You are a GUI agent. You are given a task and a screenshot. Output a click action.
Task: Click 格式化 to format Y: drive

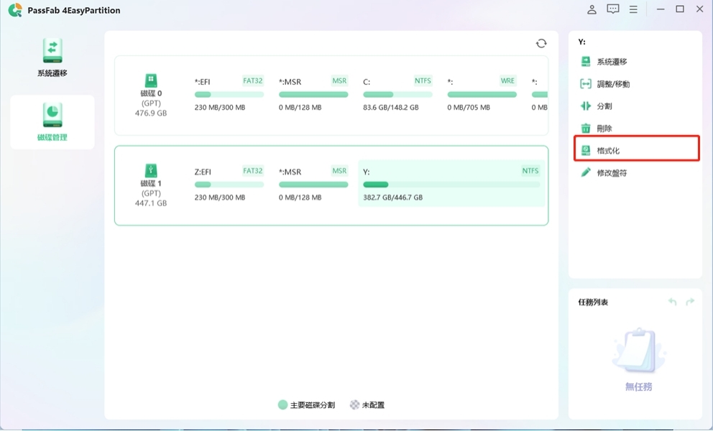[x=607, y=151]
